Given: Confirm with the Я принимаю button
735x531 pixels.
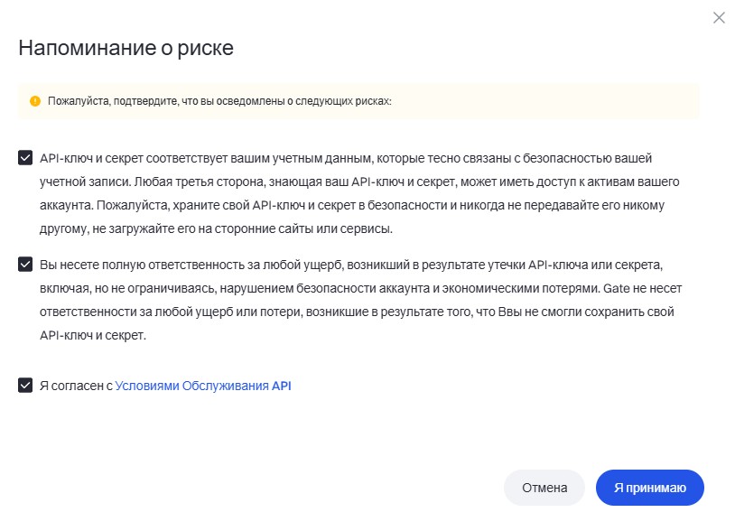Looking at the screenshot, I should pos(649,488).
